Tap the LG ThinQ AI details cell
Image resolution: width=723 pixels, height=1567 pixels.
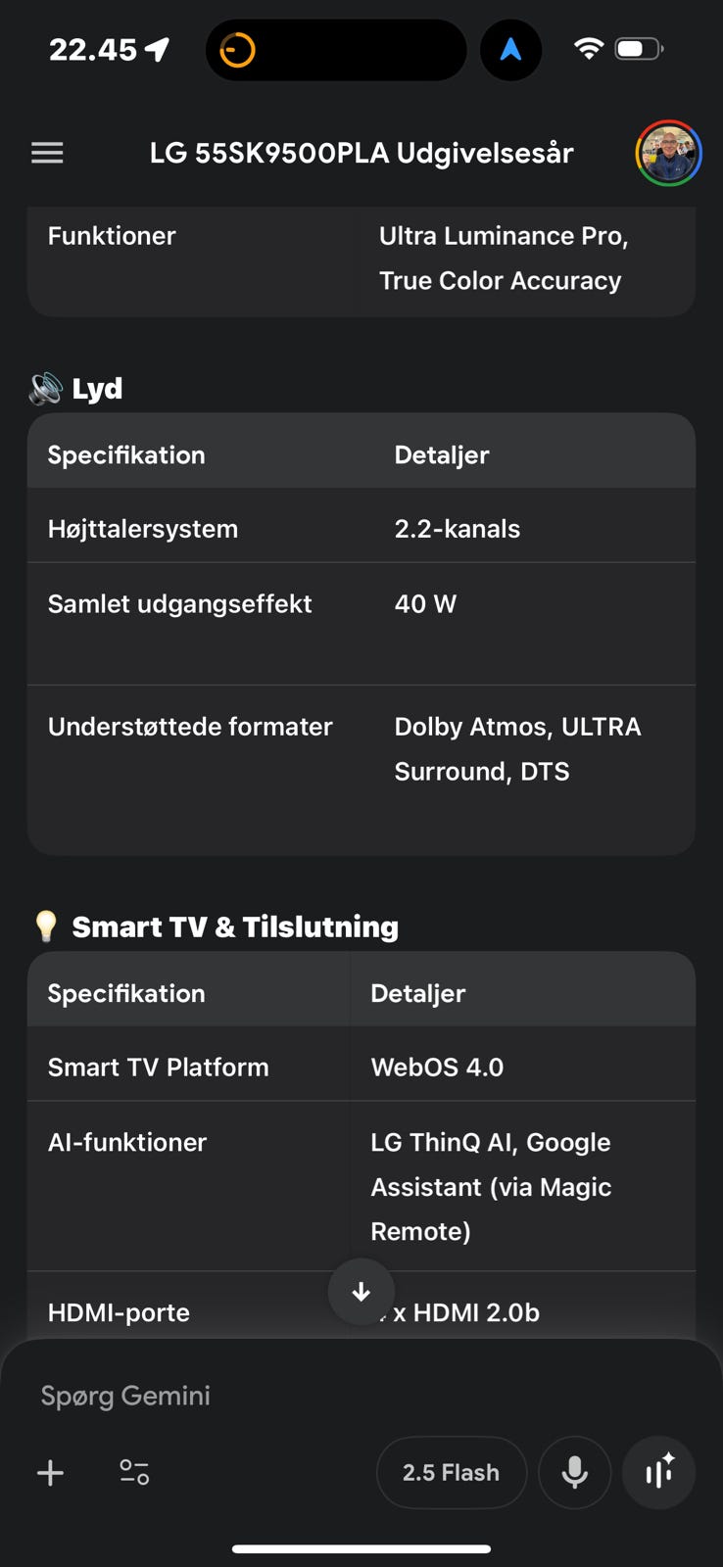[x=491, y=1186]
